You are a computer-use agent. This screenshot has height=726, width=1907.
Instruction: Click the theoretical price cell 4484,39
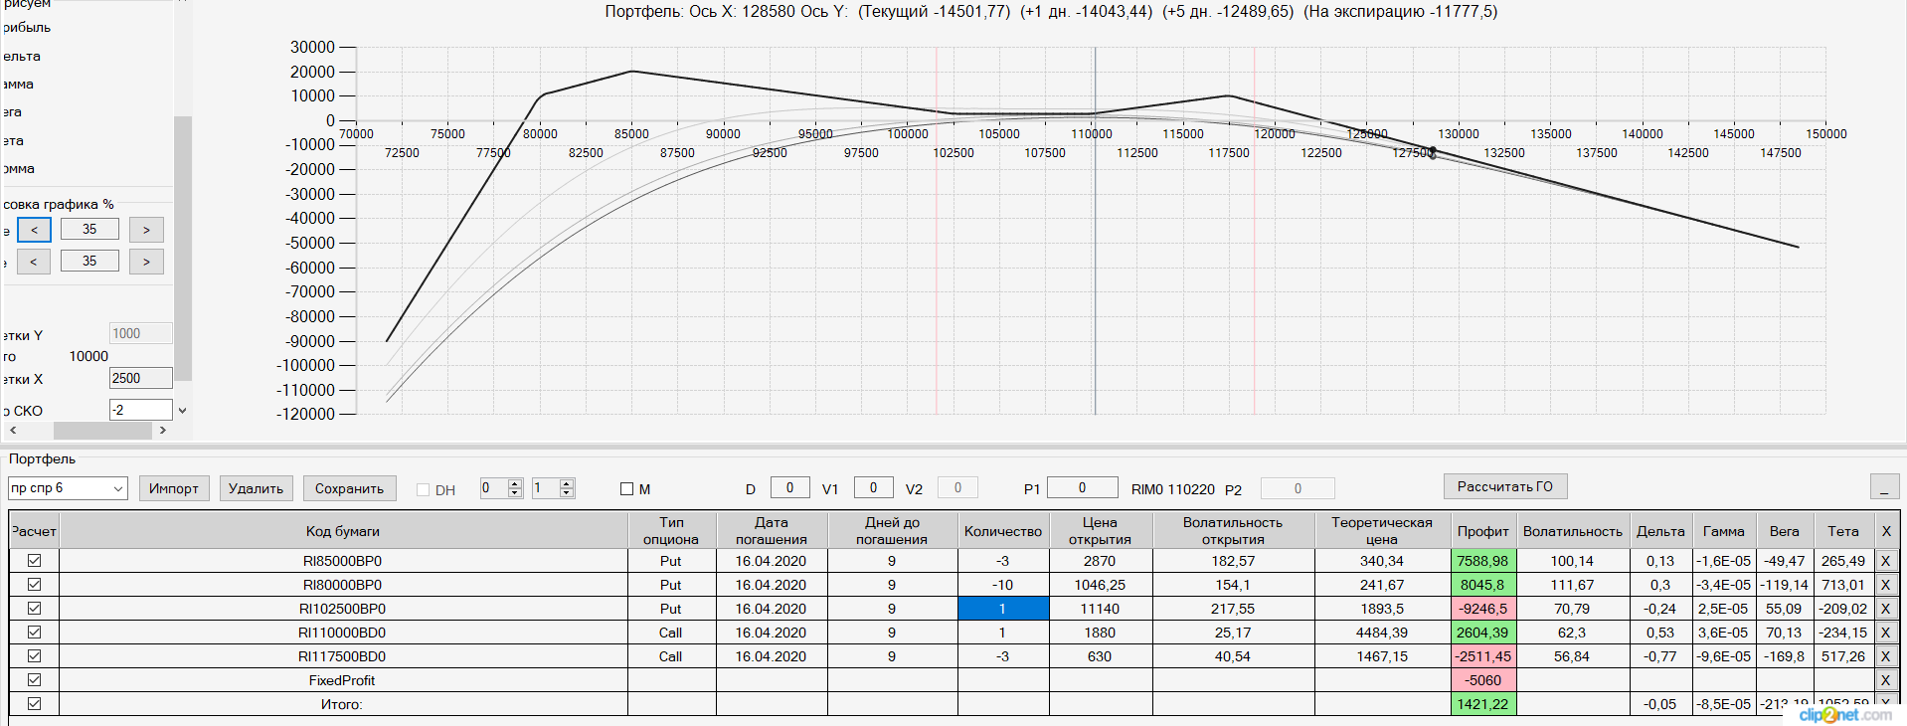point(1382,633)
